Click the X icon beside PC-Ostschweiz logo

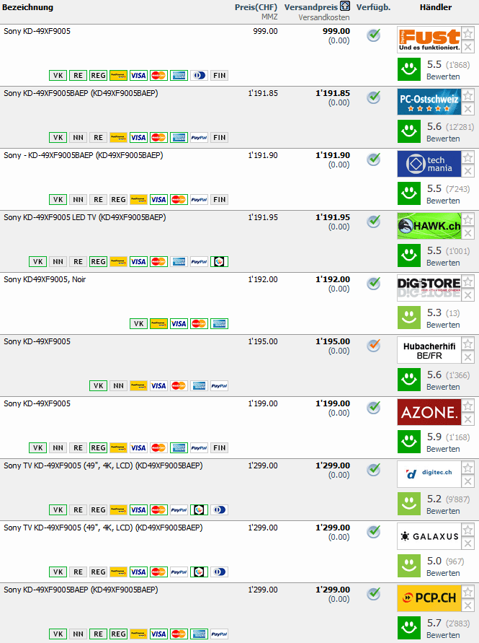(468, 109)
